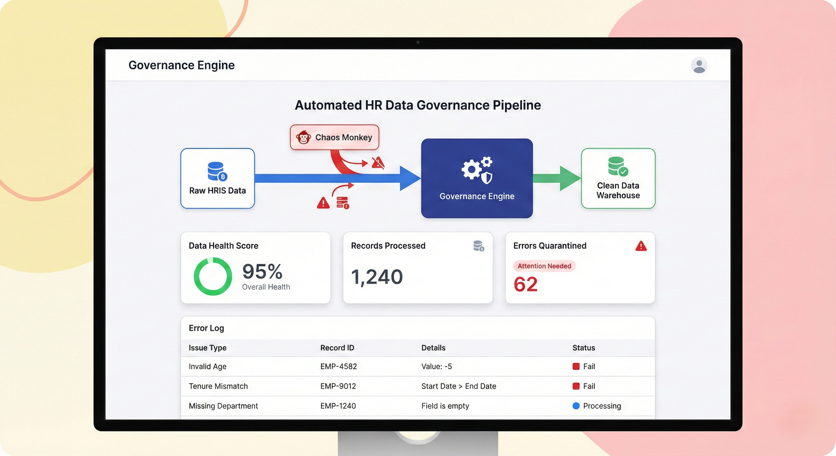Expand the Data Health Score card
The width and height of the screenshot is (836, 456).
(x=223, y=246)
